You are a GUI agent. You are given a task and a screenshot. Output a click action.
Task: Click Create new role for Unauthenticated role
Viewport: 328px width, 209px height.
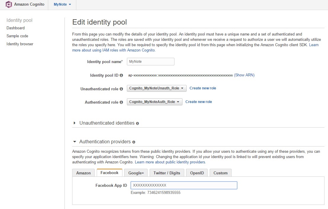(203, 88)
